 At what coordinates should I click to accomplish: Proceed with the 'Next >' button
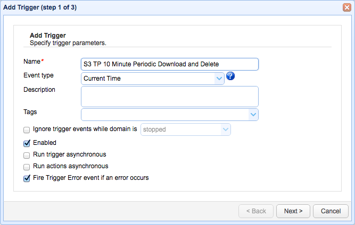coord(293,211)
